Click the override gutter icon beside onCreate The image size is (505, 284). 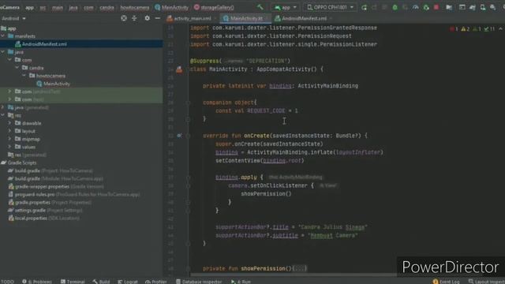[179, 136]
